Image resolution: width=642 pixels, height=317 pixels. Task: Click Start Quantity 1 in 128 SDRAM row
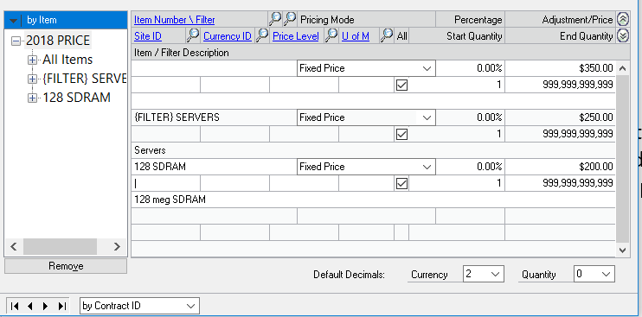coord(457,183)
